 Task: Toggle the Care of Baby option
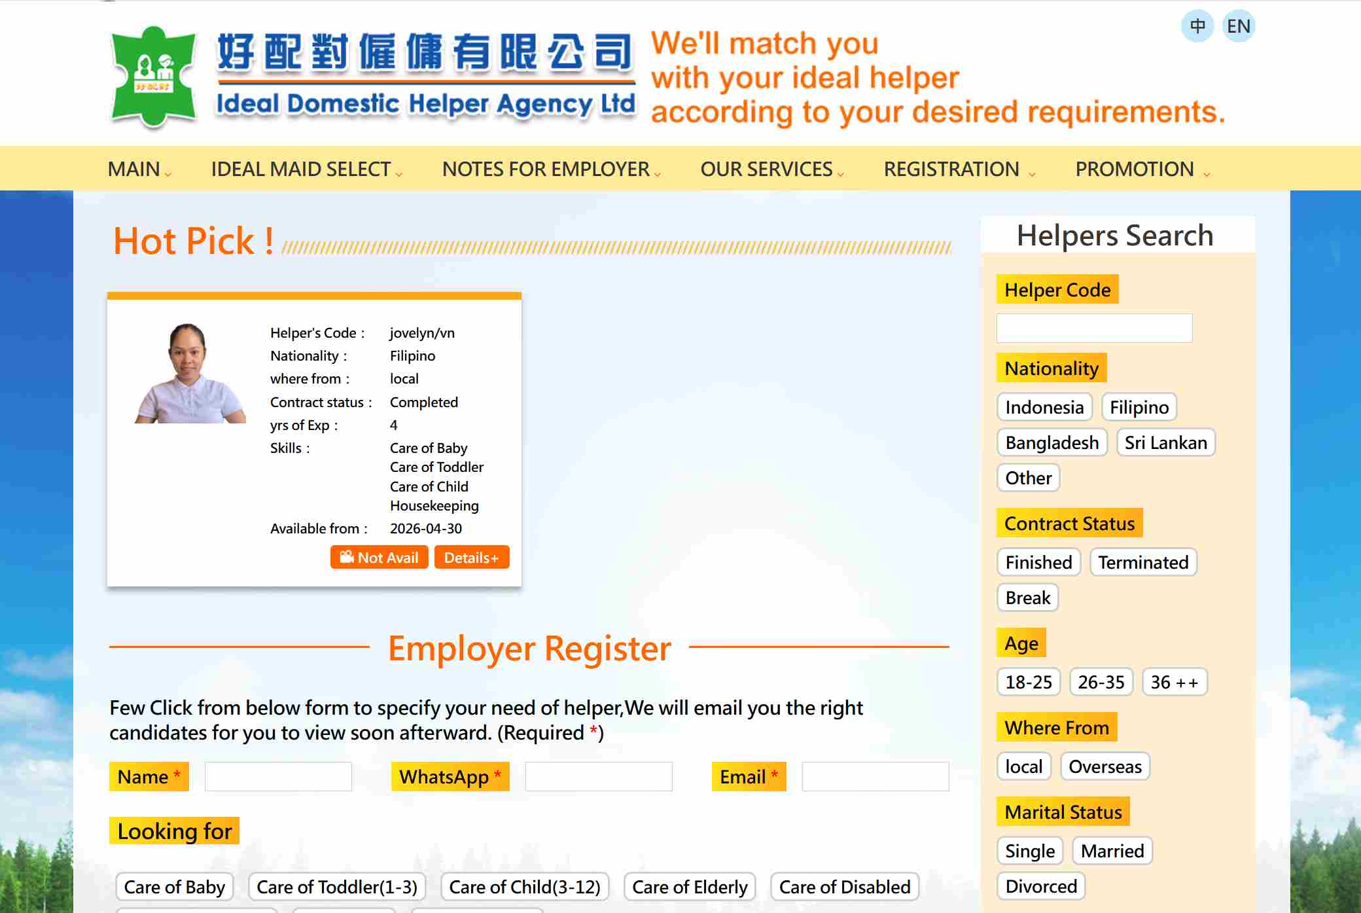point(174,887)
